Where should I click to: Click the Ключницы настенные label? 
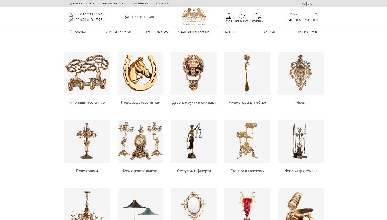pos(87,103)
